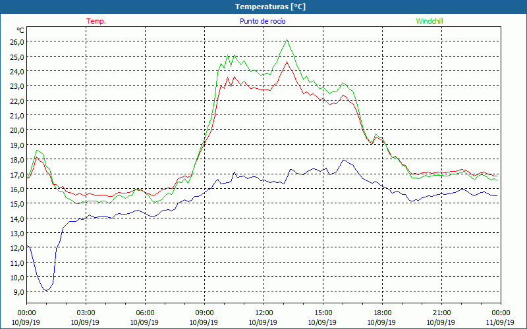Click the 06:00 time axis label
The image size is (527, 329).
[145, 313]
